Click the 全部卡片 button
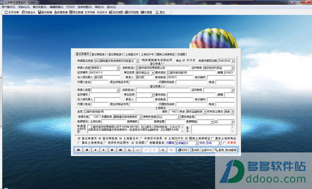This screenshot has width=312, height=189. 207,150
